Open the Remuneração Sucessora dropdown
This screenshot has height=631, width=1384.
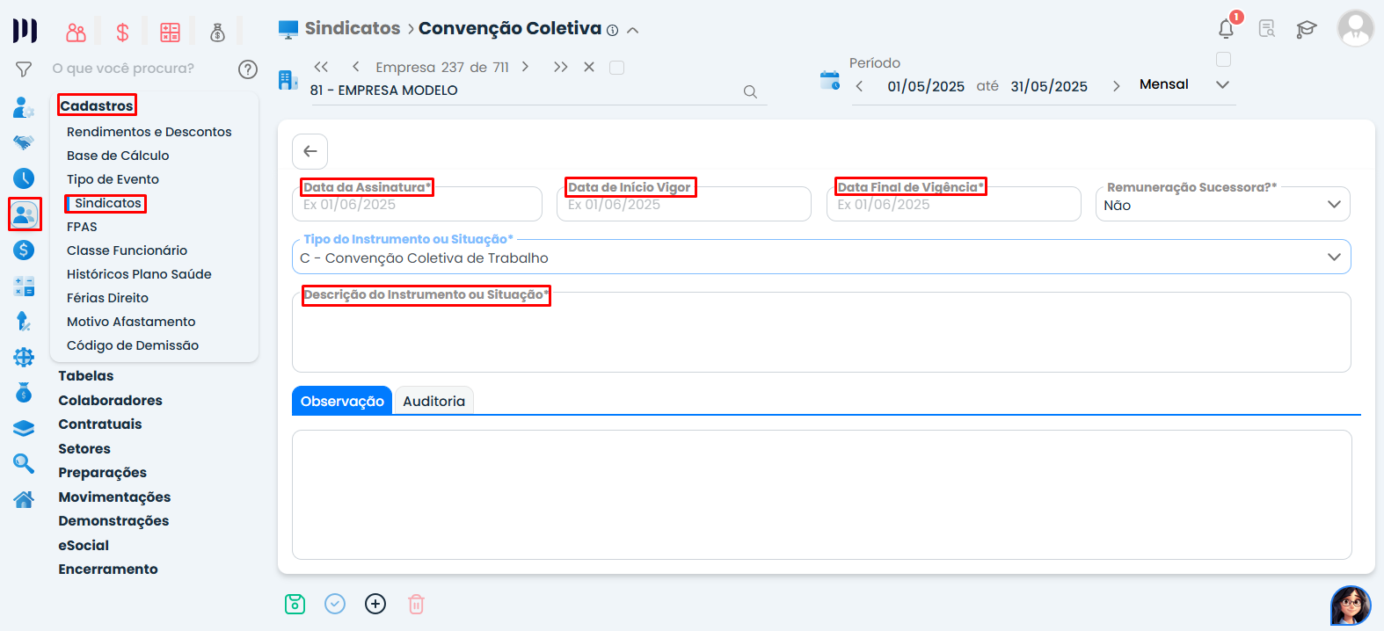pos(1222,205)
